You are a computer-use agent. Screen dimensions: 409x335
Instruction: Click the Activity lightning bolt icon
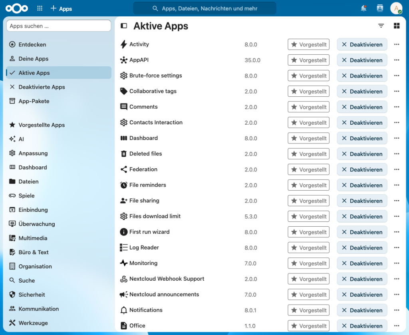(x=124, y=44)
